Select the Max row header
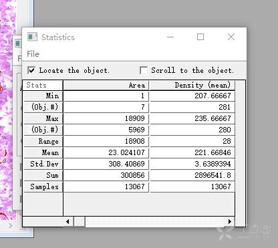 point(43,118)
